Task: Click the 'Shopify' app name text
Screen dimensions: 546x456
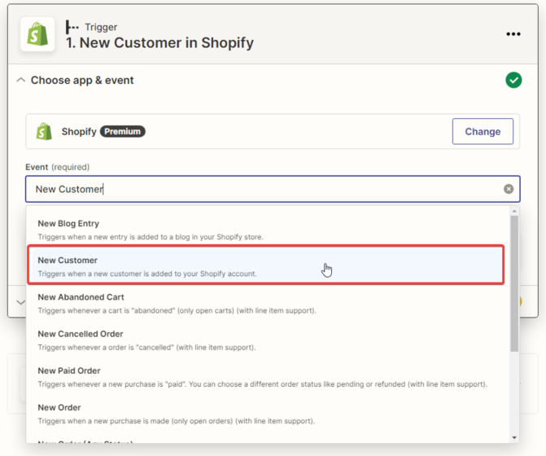Action: 79,131
